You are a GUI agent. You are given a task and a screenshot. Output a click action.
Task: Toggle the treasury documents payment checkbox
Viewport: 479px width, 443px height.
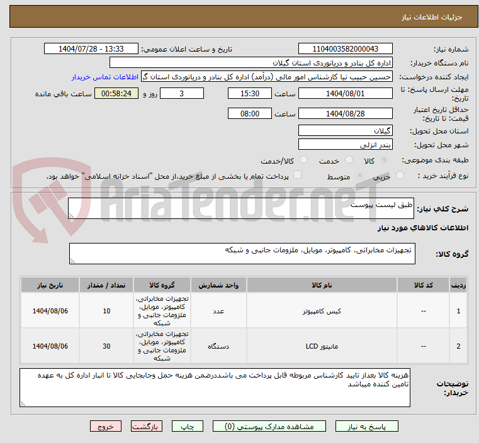298,176
